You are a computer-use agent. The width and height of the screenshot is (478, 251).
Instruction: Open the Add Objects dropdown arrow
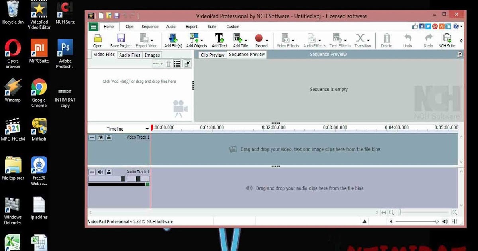[x=202, y=40]
